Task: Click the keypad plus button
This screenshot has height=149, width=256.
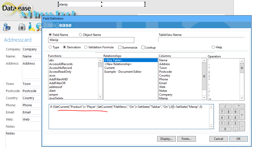Action: pos(242,115)
